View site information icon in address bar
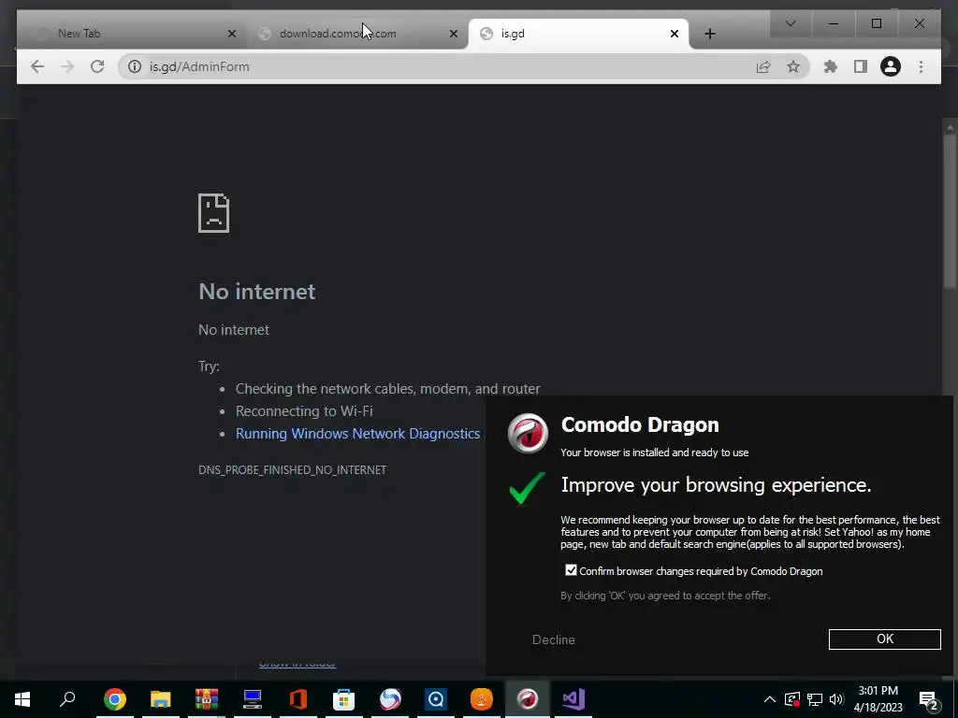958x718 pixels. coord(135,66)
